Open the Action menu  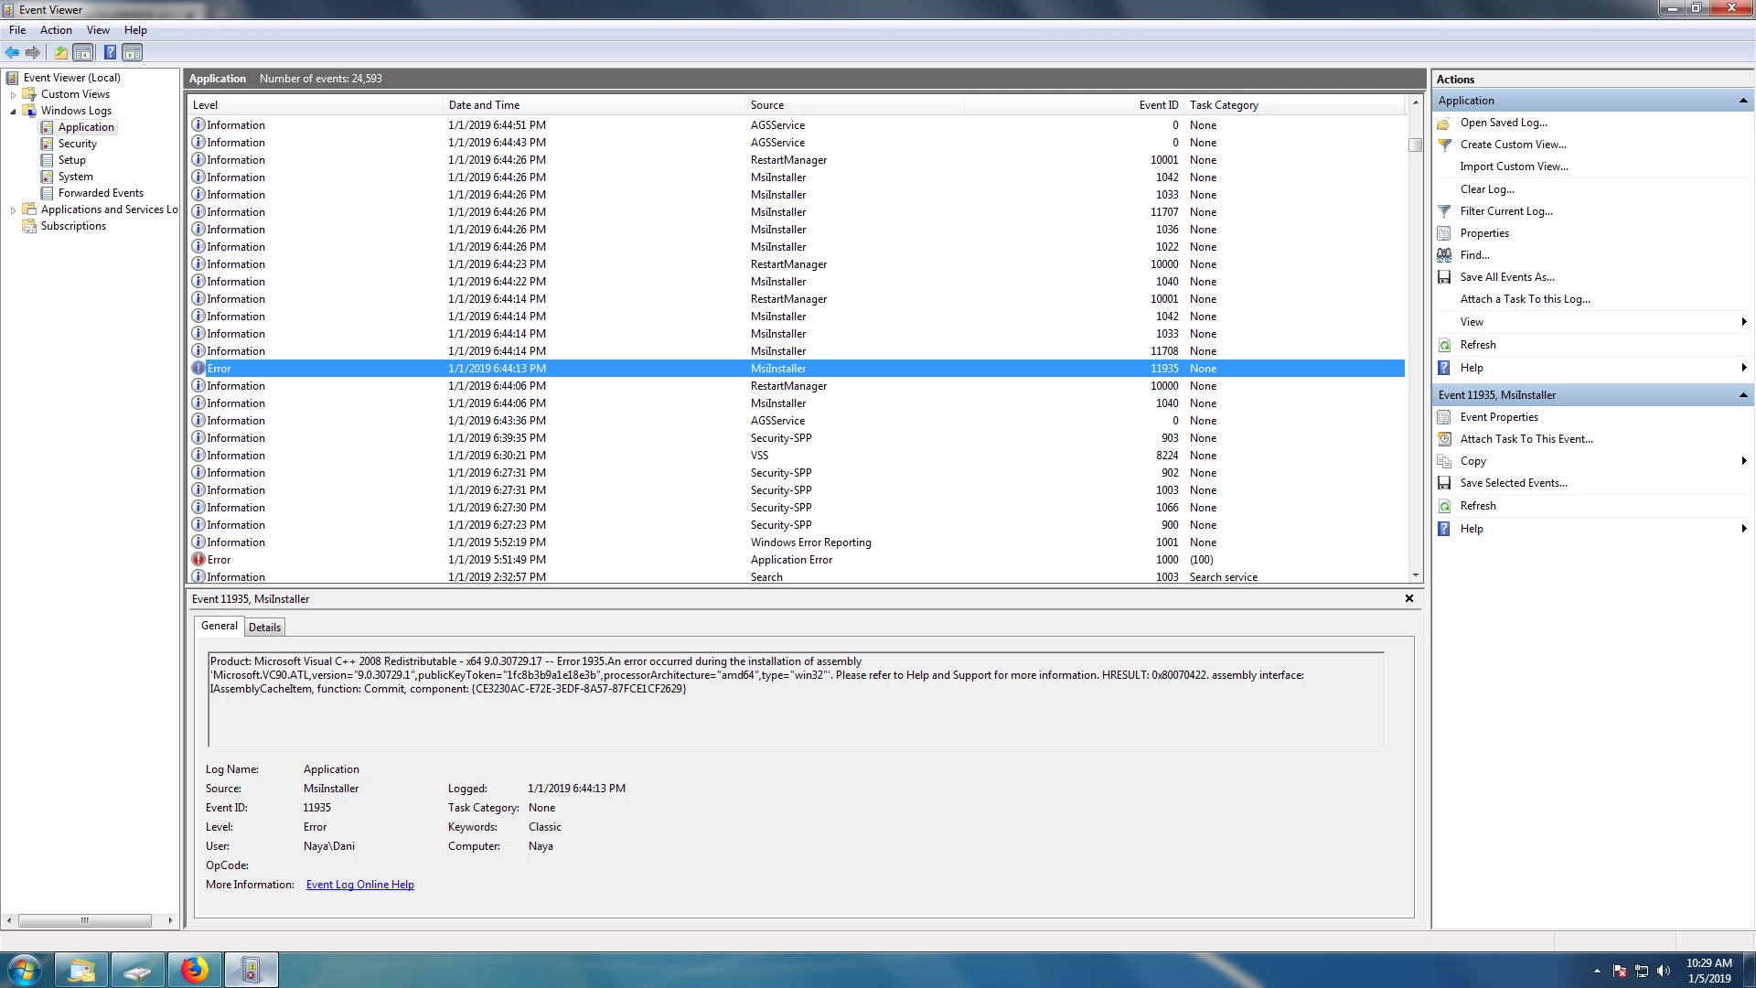point(56,30)
